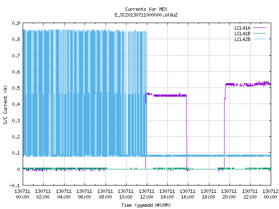
Task: Click the chart title 'Currents for MEX'
Action: tap(146, 9)
